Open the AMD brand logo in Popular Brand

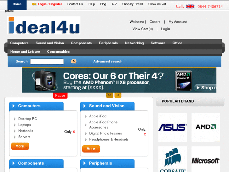(x=206, y=127)
